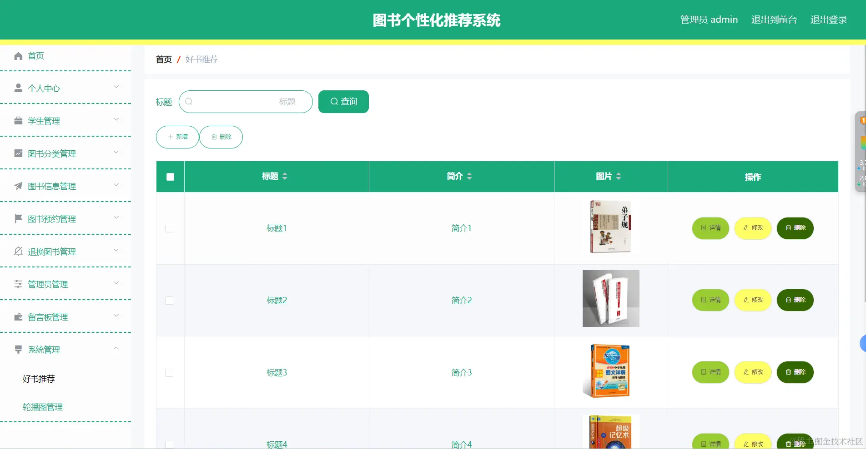This screenshot has height=449, width=866.
Task: Open the 弟子规 book cover thumbnail
Action: click(611, 227)
